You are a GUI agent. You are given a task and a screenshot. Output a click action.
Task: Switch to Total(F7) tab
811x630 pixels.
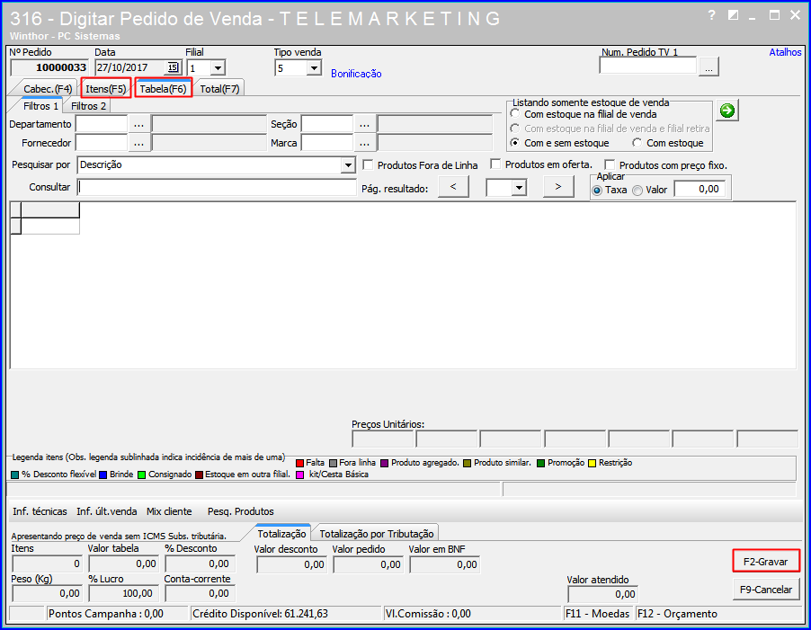(219, 89)
